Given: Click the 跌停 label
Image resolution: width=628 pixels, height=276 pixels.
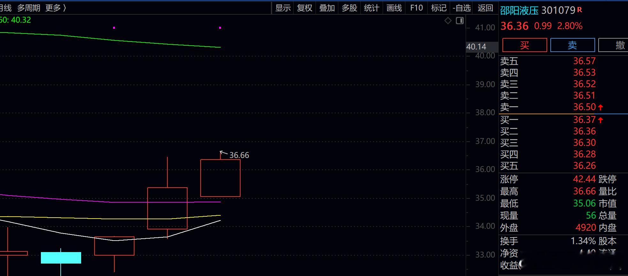Looking at the screenshot, I should [608, 179].
